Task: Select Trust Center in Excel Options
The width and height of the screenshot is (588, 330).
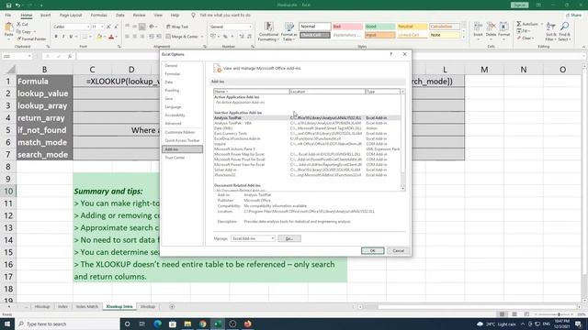Action: point(182,158)
